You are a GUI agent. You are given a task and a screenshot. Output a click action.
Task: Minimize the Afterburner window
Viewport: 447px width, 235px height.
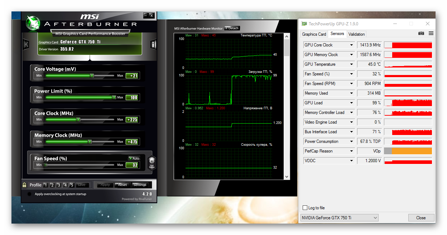145,15
